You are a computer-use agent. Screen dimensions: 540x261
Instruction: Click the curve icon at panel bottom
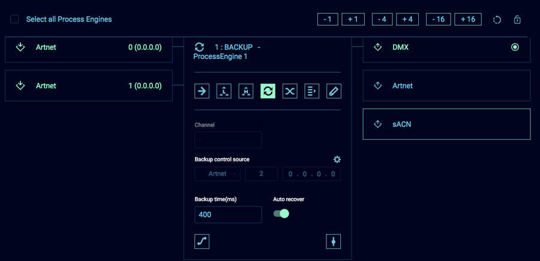click(x=202, y=241)
